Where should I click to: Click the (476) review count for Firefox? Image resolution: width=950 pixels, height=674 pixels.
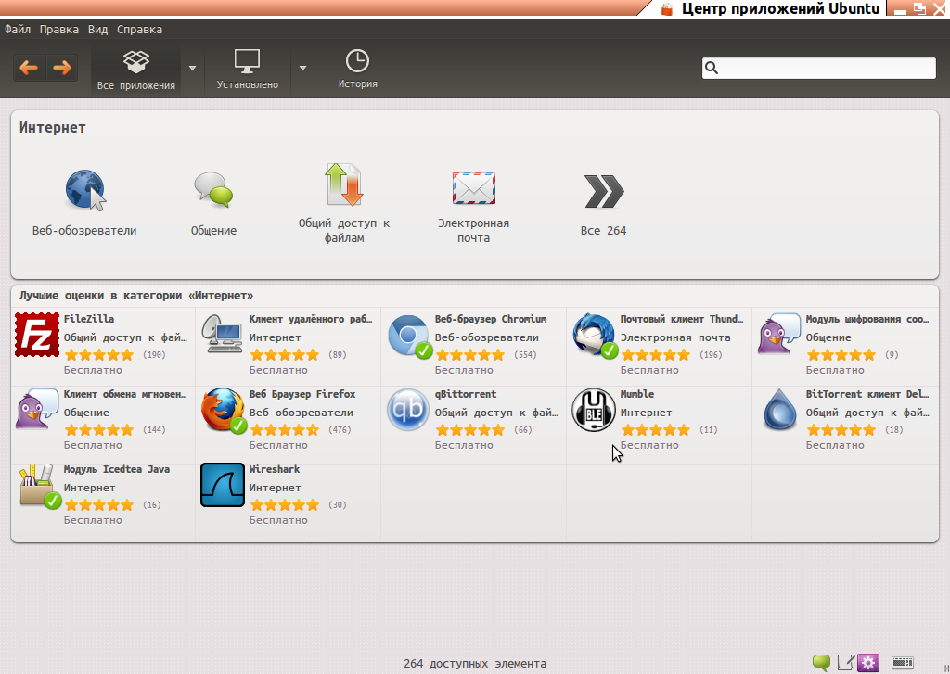pos(340,430)
